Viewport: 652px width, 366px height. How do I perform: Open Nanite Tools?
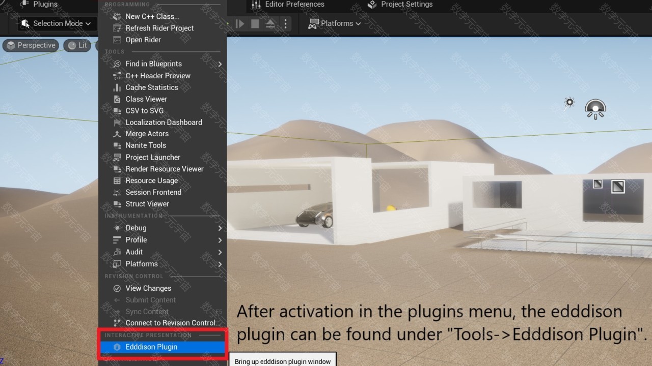coord(162,145)
